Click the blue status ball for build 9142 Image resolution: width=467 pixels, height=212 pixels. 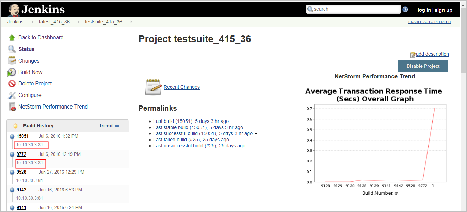12,190
